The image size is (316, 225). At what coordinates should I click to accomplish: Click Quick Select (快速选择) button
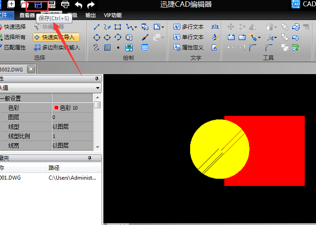click(x=13, y=26)
